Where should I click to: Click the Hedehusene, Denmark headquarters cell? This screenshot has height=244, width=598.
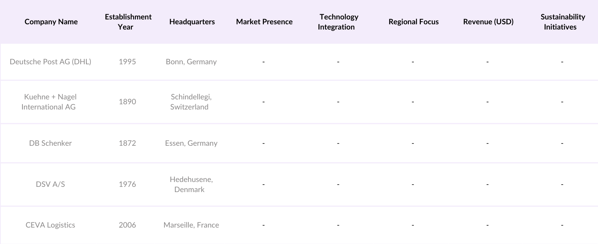coord(191,184)
